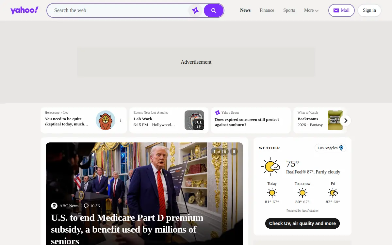Click the purple search magnifier button
The image size is (392, 245).
click(214, 10)
